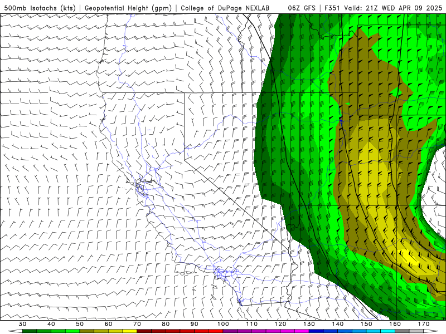
Task: Click the dark red swatch starting at 70
Action: [x=144, y=331]
